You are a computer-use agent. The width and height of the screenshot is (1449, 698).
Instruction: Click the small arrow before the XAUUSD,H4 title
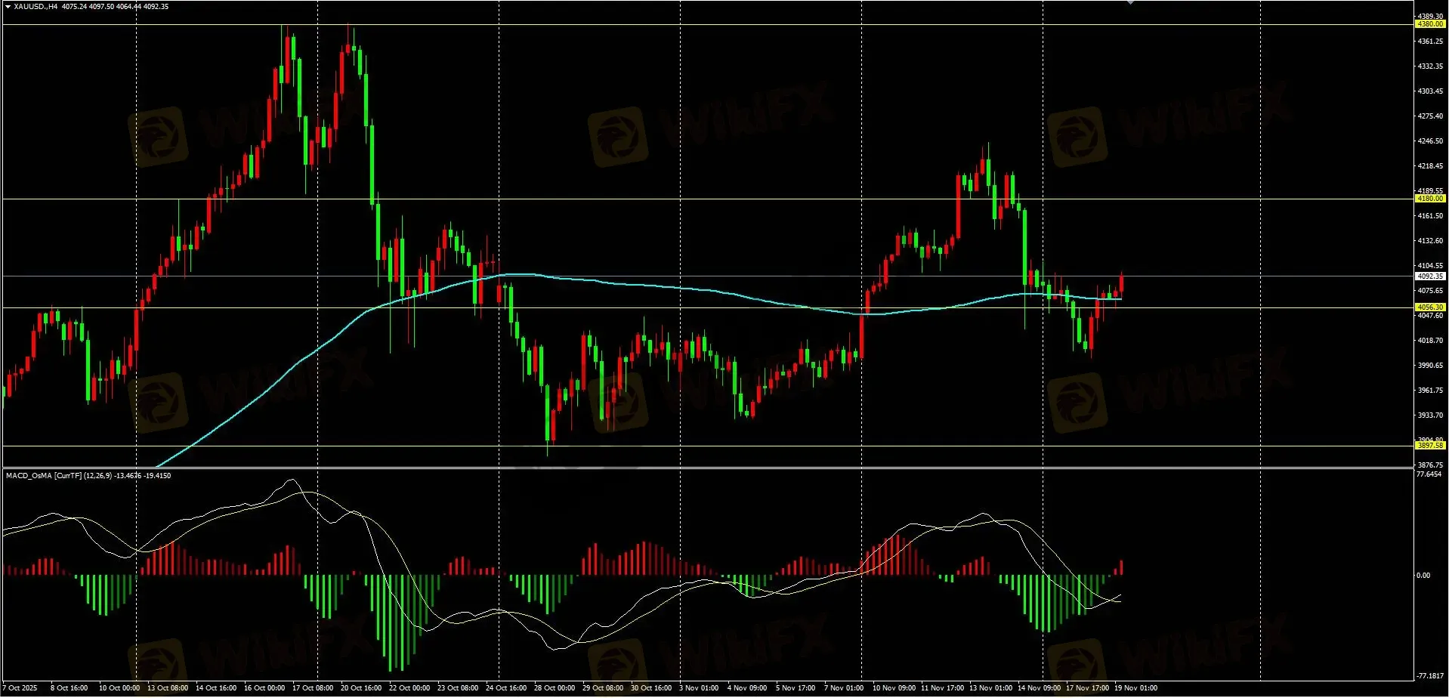(x=8, y=7)
